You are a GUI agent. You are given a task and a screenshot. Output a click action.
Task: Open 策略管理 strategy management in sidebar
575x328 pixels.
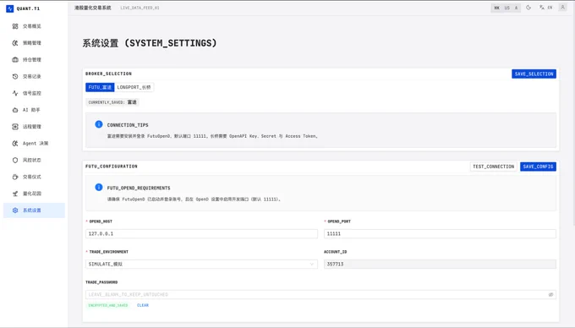click(x=34, y=43)
